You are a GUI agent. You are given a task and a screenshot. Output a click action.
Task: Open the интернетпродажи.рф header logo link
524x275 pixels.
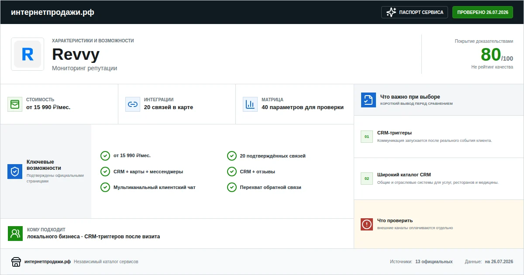point(52,12)
